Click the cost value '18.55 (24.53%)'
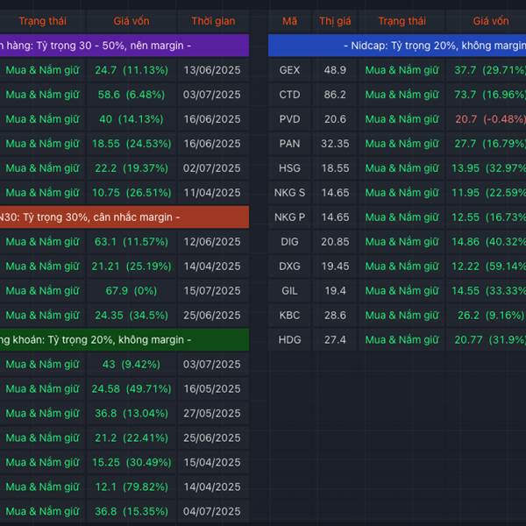The height and width of the screenshot is (526, 526). [131, 144]
